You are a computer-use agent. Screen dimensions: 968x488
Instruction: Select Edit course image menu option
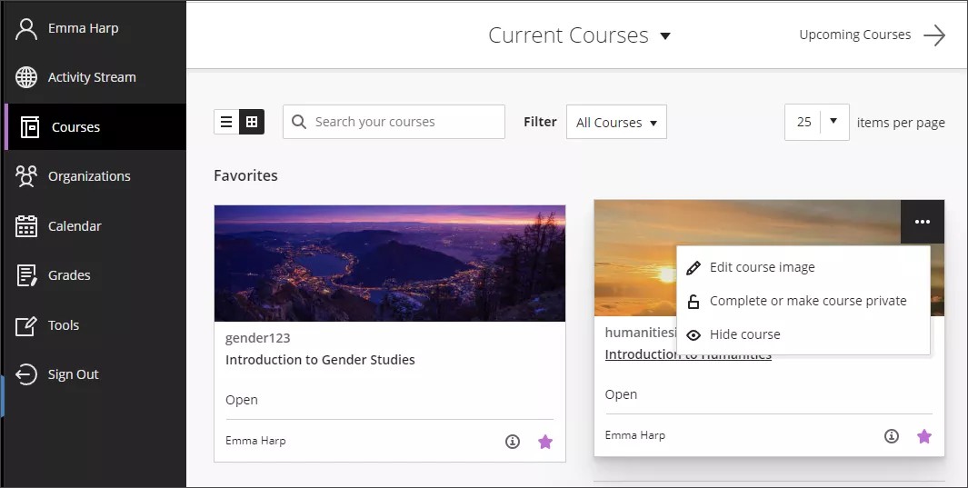point(762,267)
